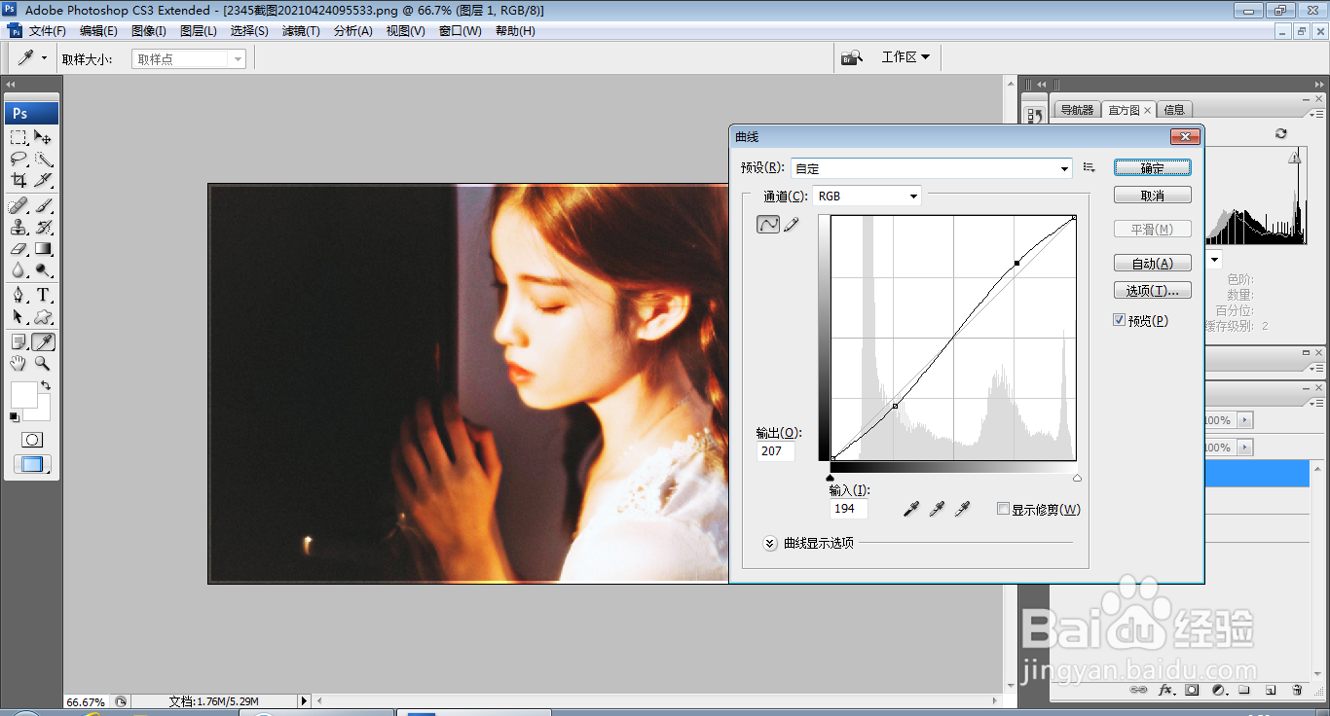Pick the white point eyedropper in Curves
The width and height of the screenshot is (1330, 716).
point(962,509)
